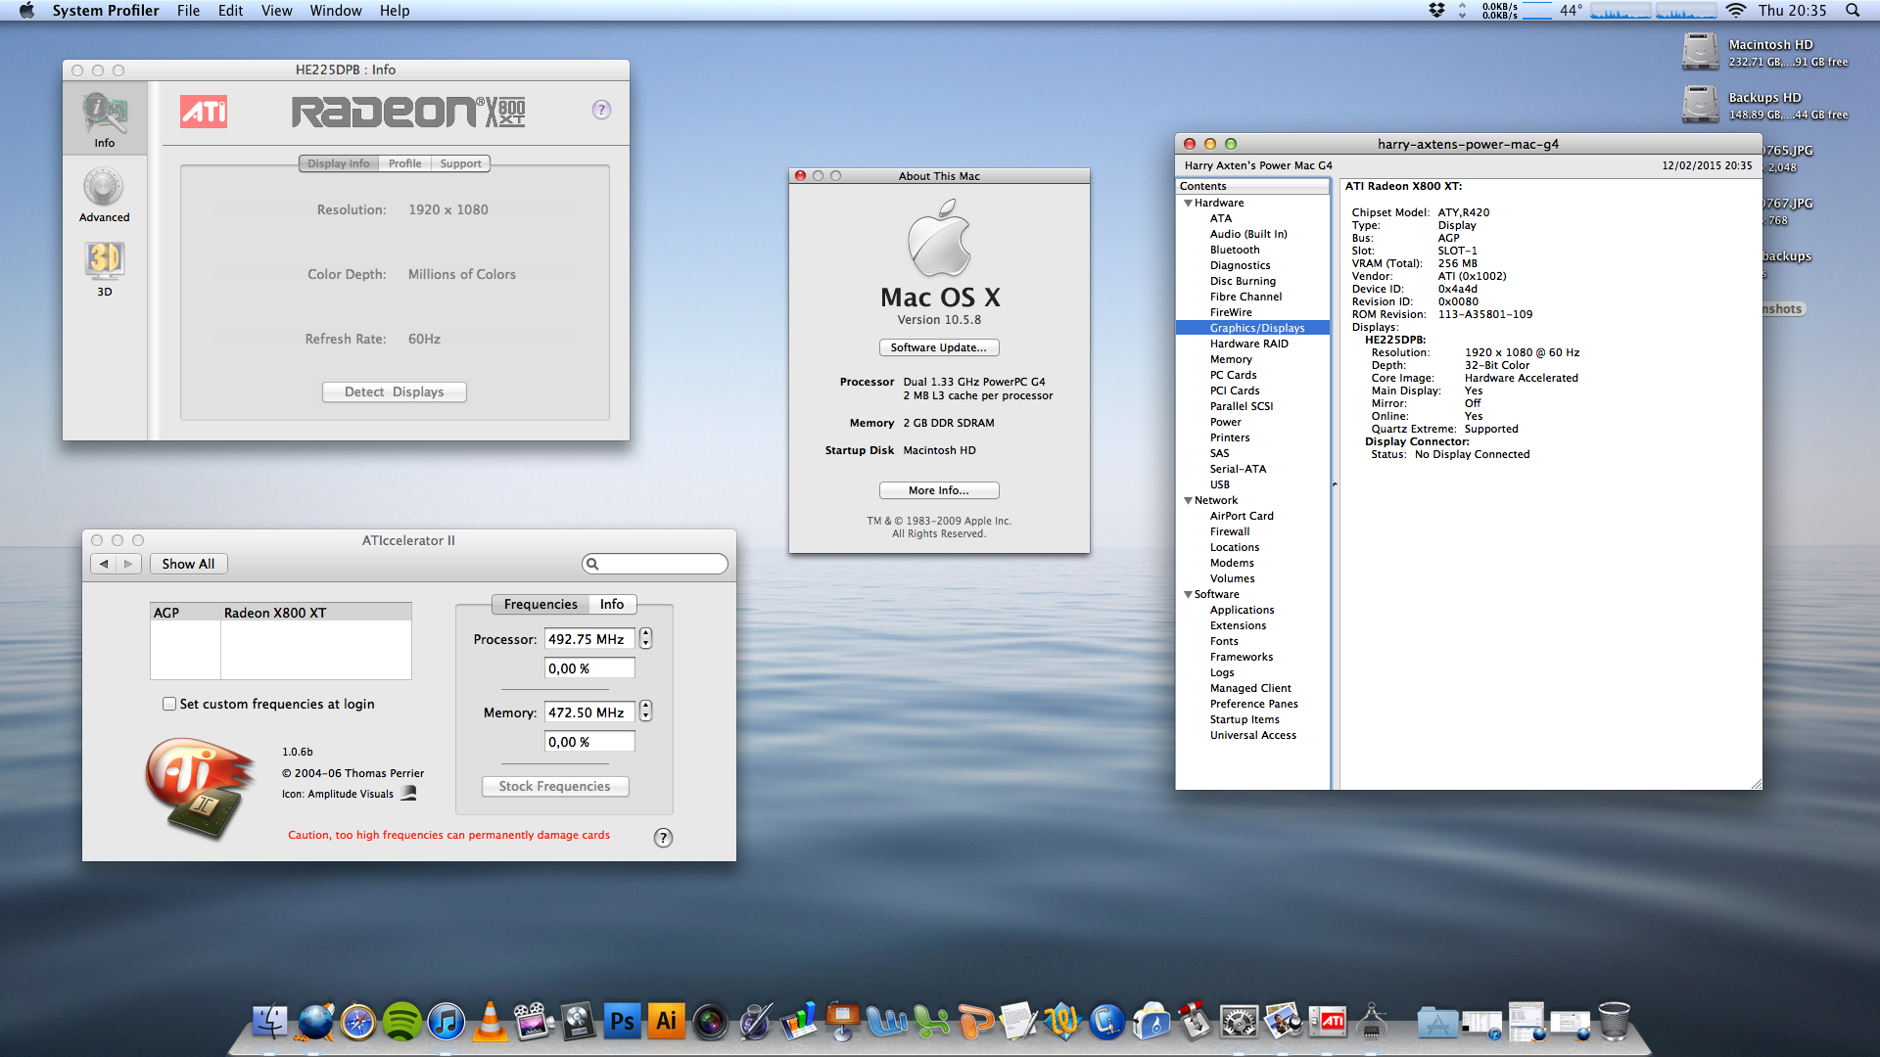Click the Spotlight magnifier in menu bar

click(x=1852, y=11)
